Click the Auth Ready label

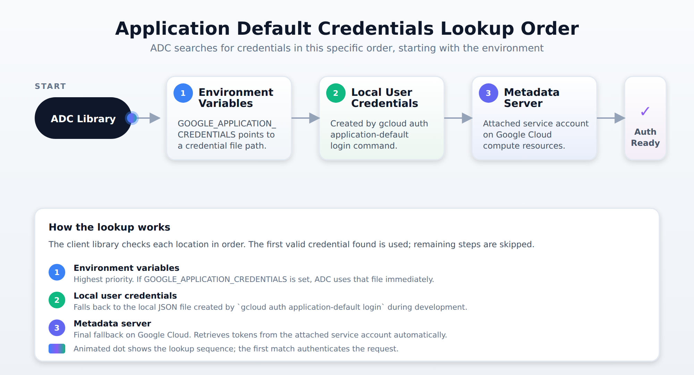click(645, 137)
